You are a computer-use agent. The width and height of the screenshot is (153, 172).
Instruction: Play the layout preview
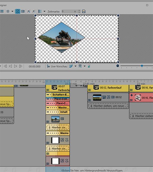pyautogui.click(x=15, y=66)
